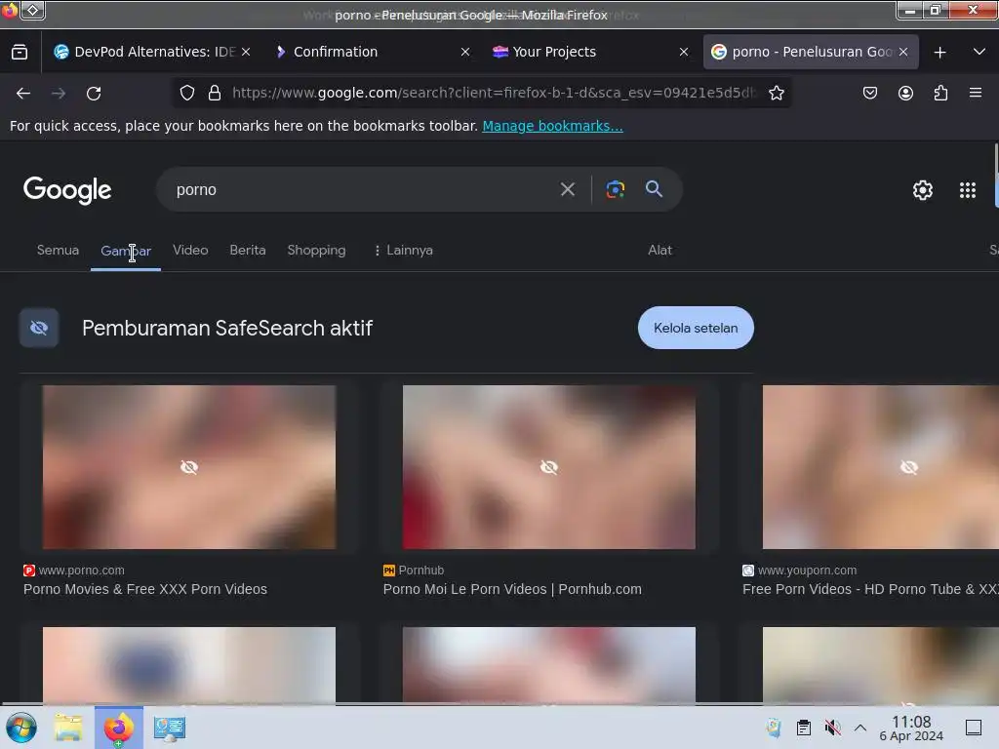Select the Shopping search category
Viewport: 999px width, 749px height.
tap(316, 251)
